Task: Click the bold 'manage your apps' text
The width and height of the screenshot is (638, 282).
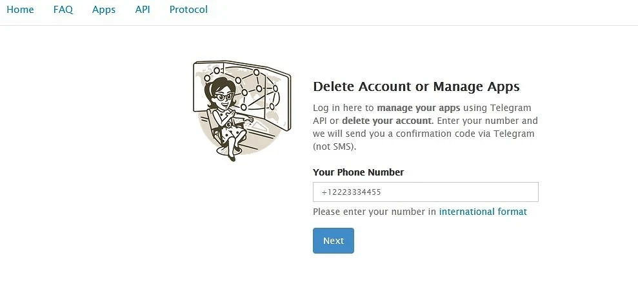Action: click(x=418, y=108)
